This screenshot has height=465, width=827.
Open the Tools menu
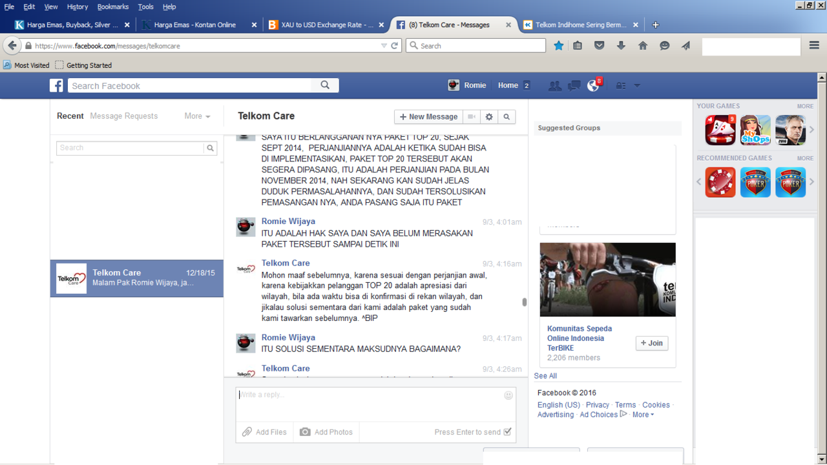click(x=145, y=6)
